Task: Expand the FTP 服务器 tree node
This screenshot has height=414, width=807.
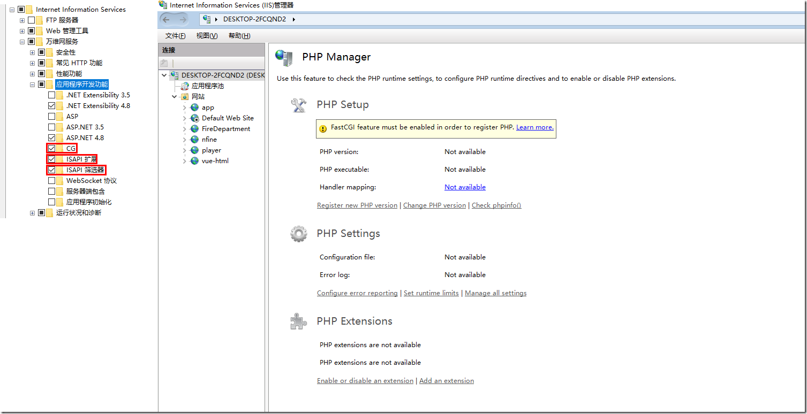Action: pyautogui.click(x=21, y=20)
